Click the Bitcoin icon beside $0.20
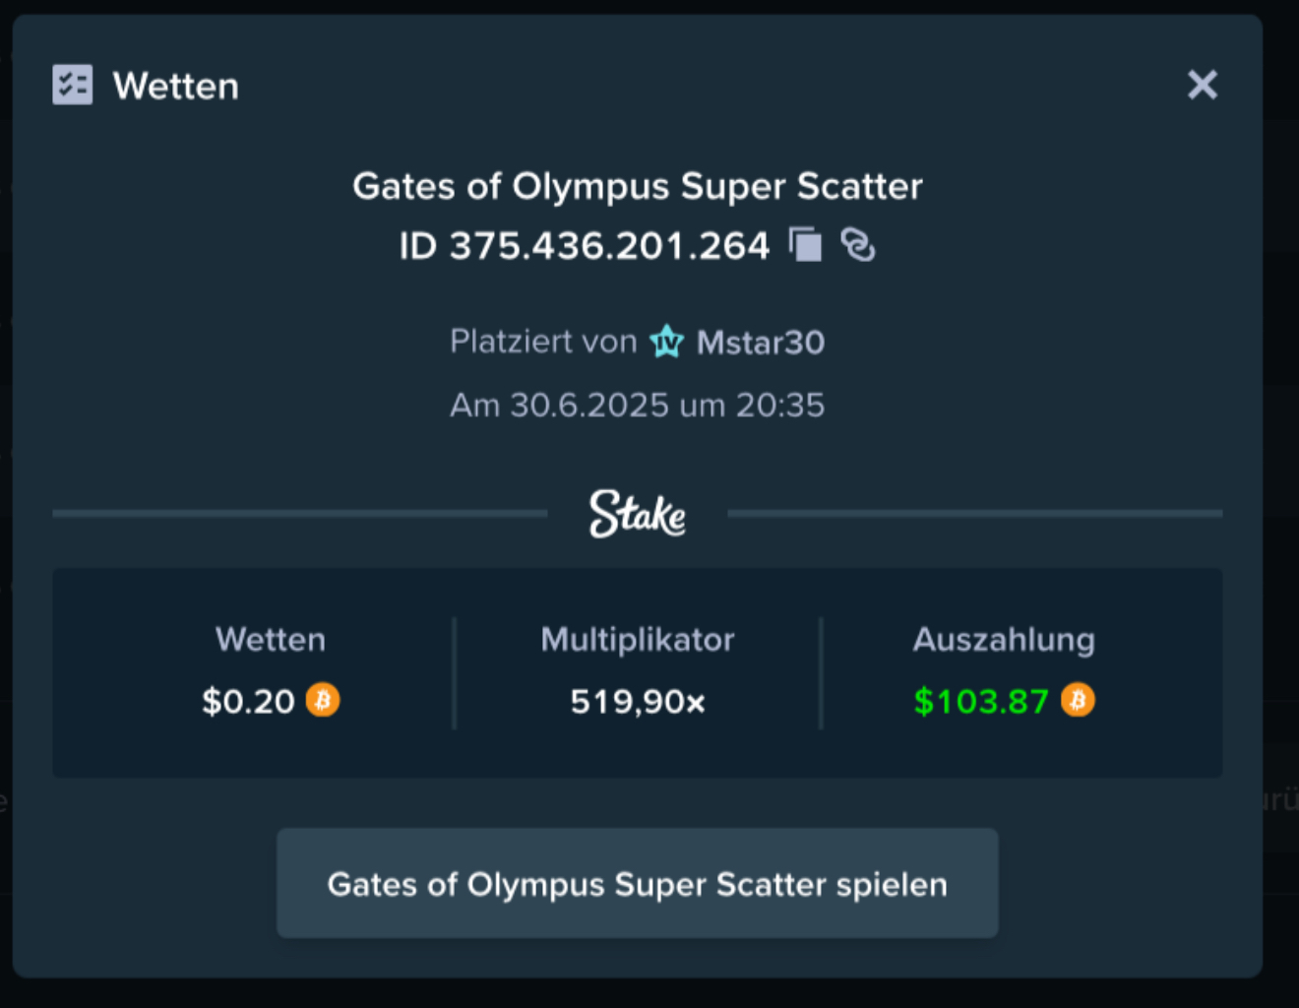Viewport: 1299px width, 1008px height. pyautogui.click(x=323, y=700)
